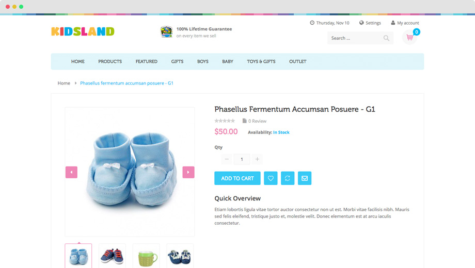
Task: Email product to a friend icon
Action: [305, 178]
